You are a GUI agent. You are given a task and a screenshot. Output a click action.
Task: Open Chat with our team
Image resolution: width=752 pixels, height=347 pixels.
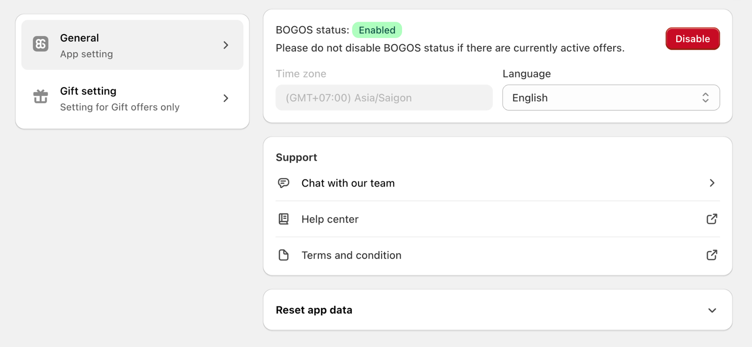coord(498,183)
